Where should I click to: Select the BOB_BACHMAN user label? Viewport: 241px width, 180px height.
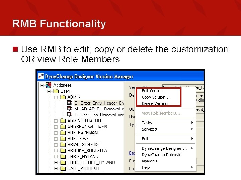pyautogui.click(x=83, y=133)
